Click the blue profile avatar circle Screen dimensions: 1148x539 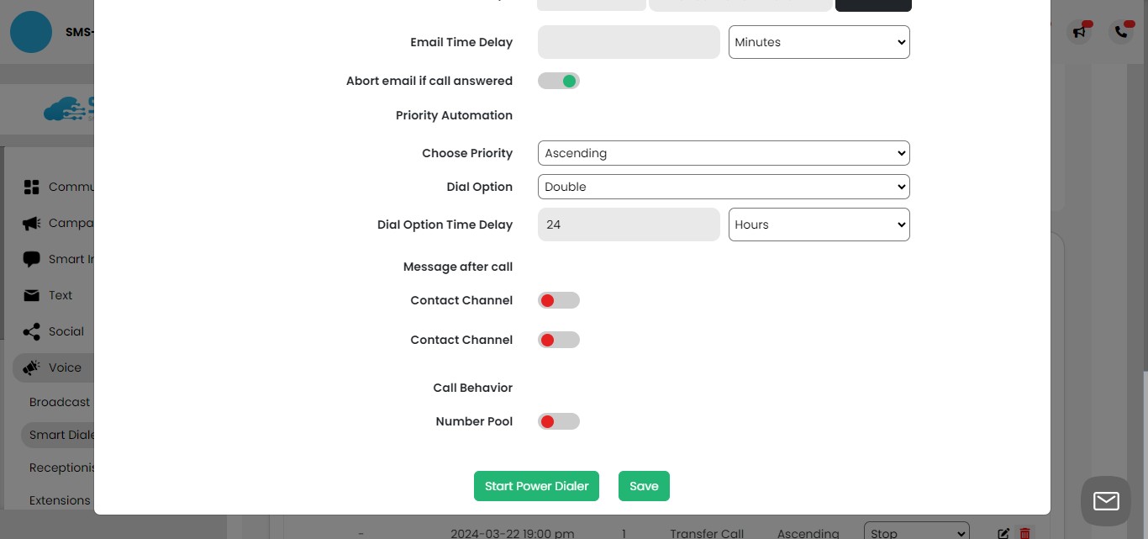(31, 32)
